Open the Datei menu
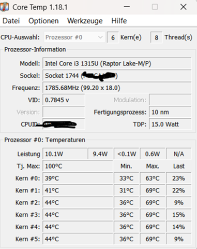 point(11,21)
